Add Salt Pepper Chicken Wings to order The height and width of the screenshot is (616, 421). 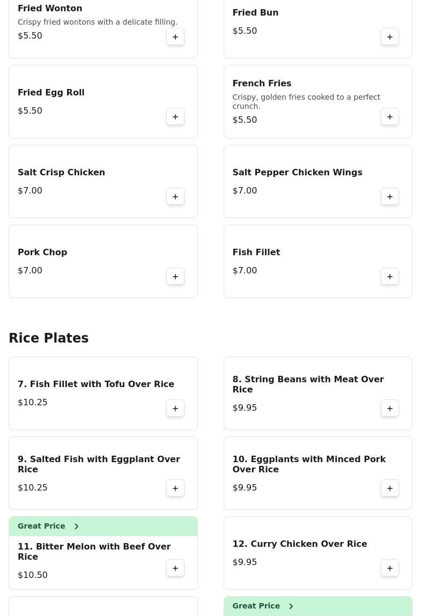click(x=390, y=197)
